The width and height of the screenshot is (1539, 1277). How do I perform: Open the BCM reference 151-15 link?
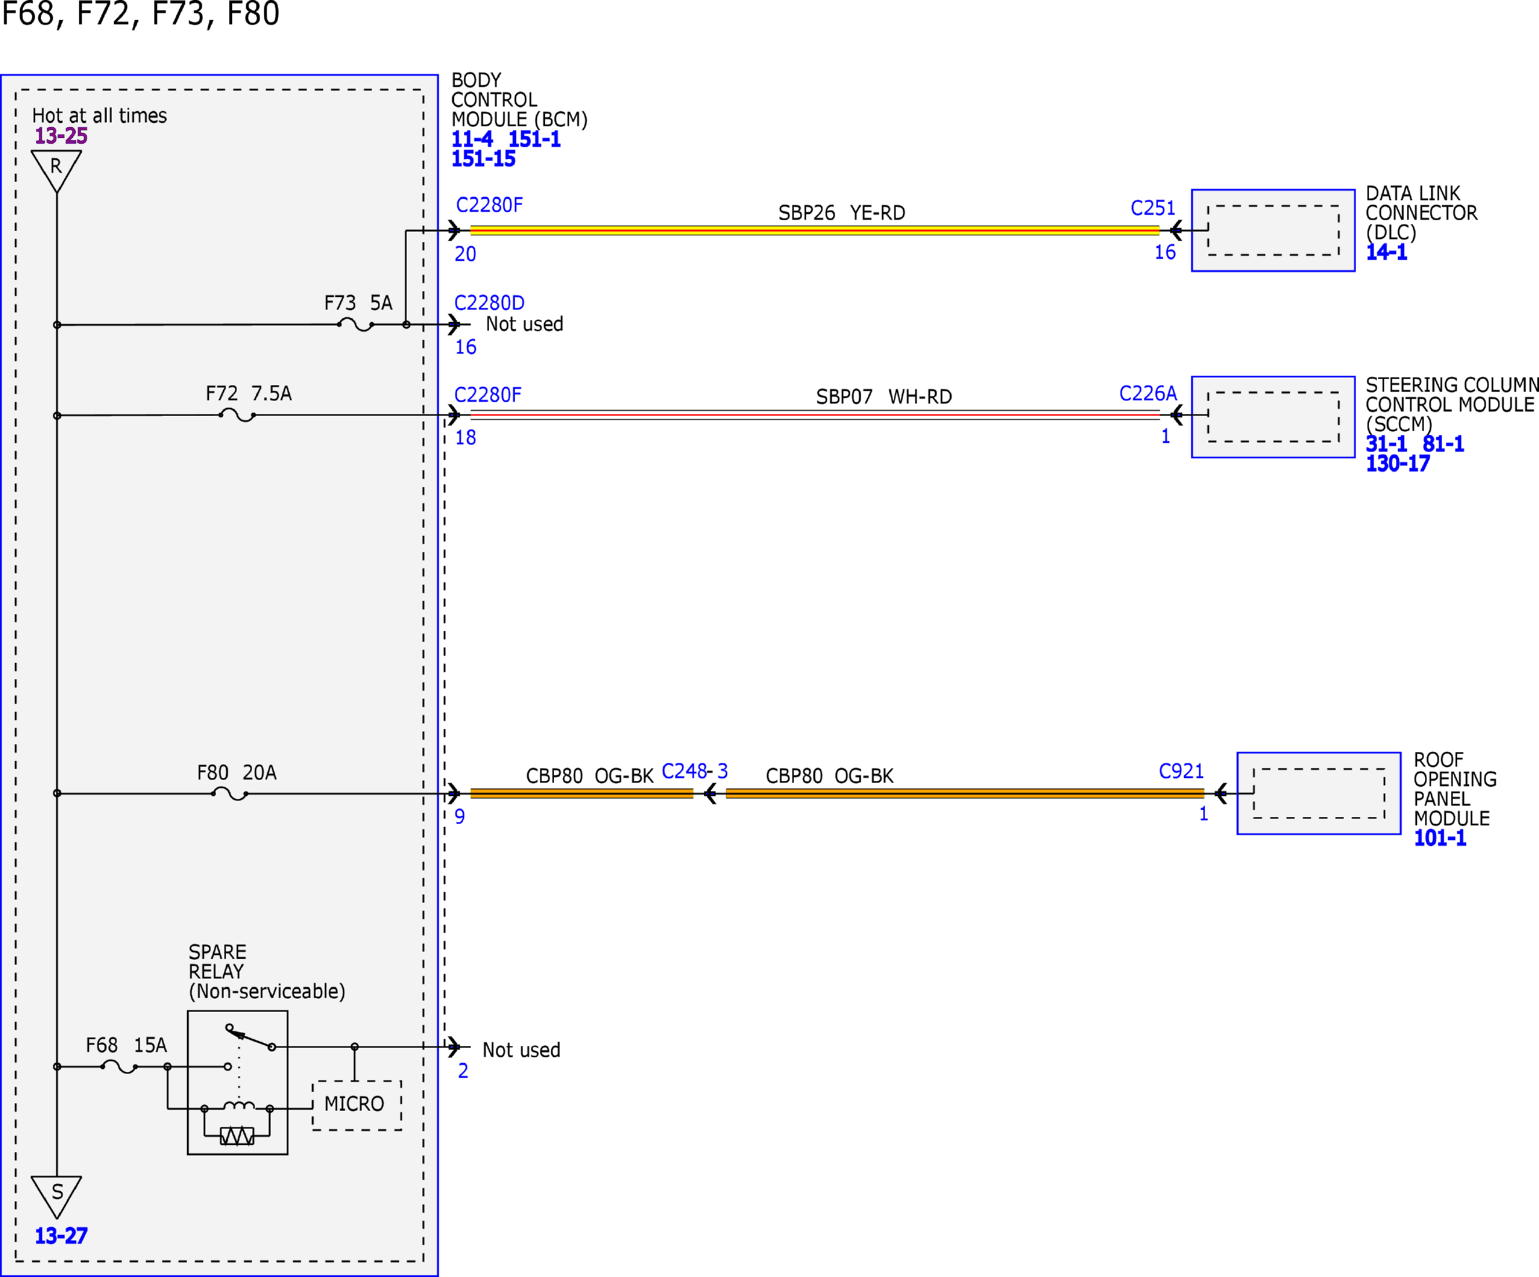pos(483,158)
